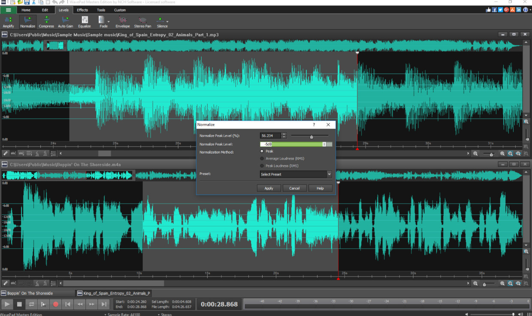Click Cancel in Normalize dialog
532x316 pixels.
[x=294, y=188]
